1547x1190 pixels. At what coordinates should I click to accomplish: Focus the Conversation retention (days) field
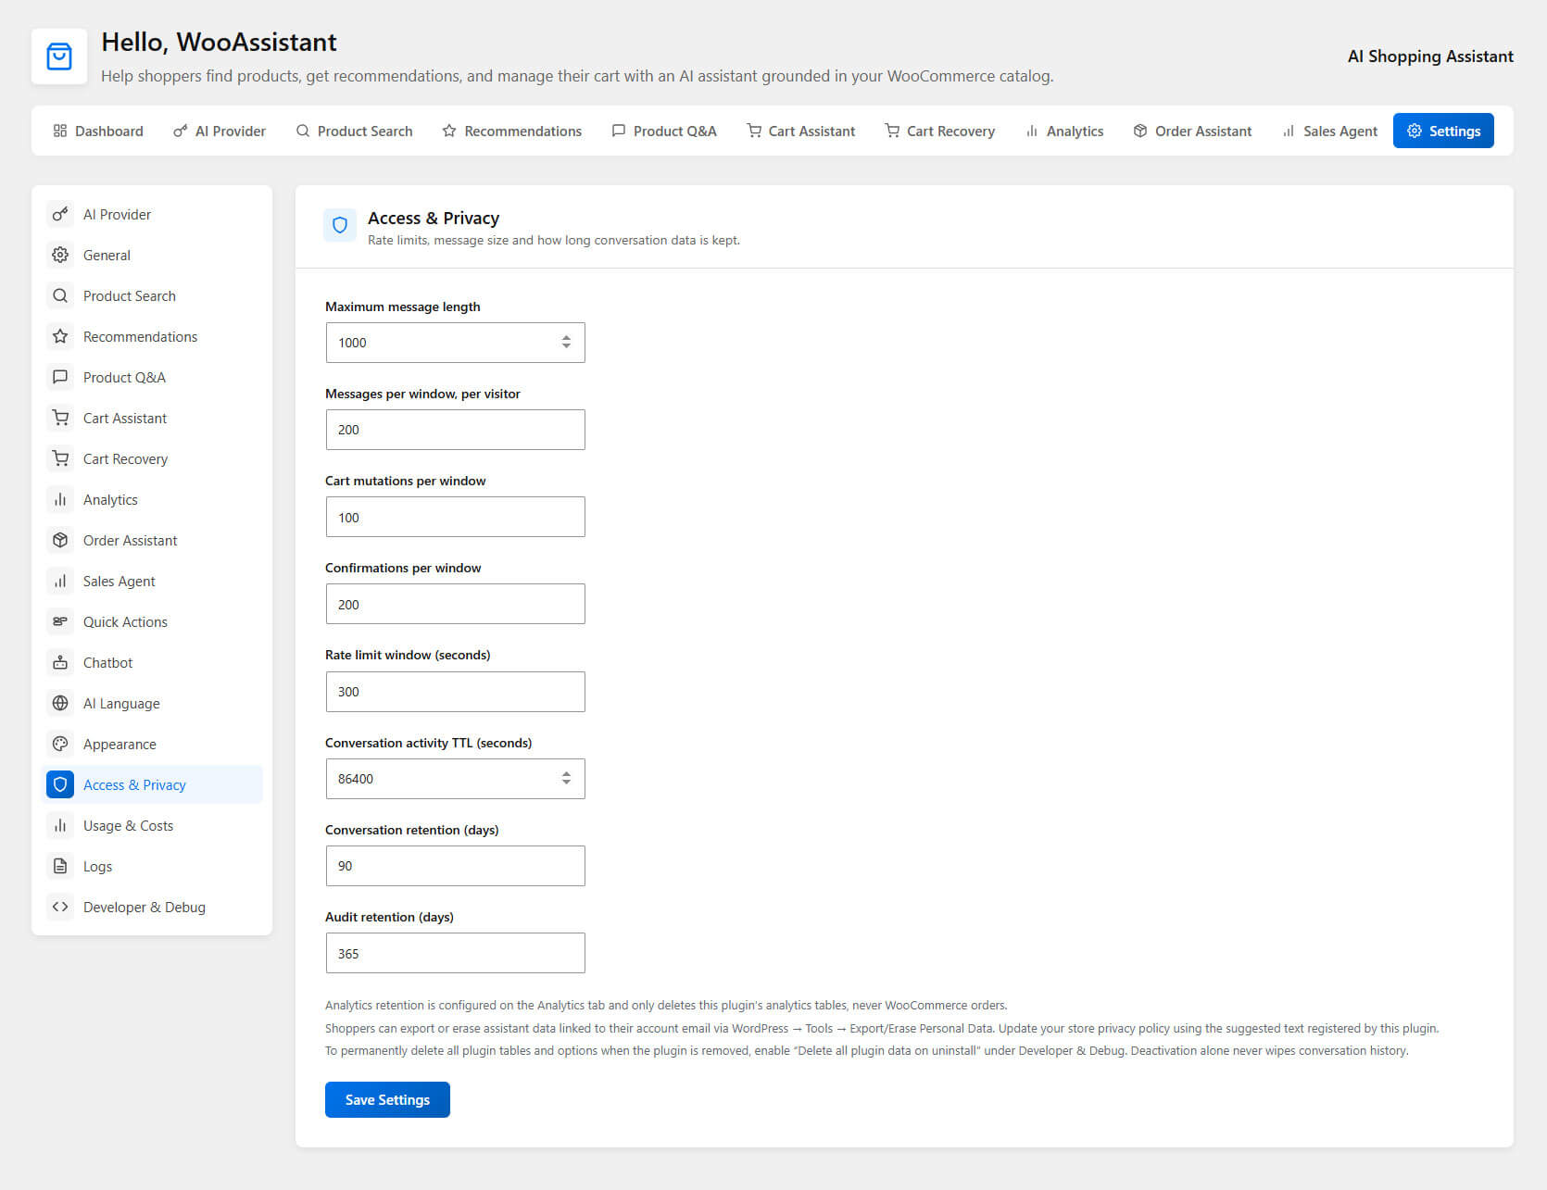pos(455,866)
